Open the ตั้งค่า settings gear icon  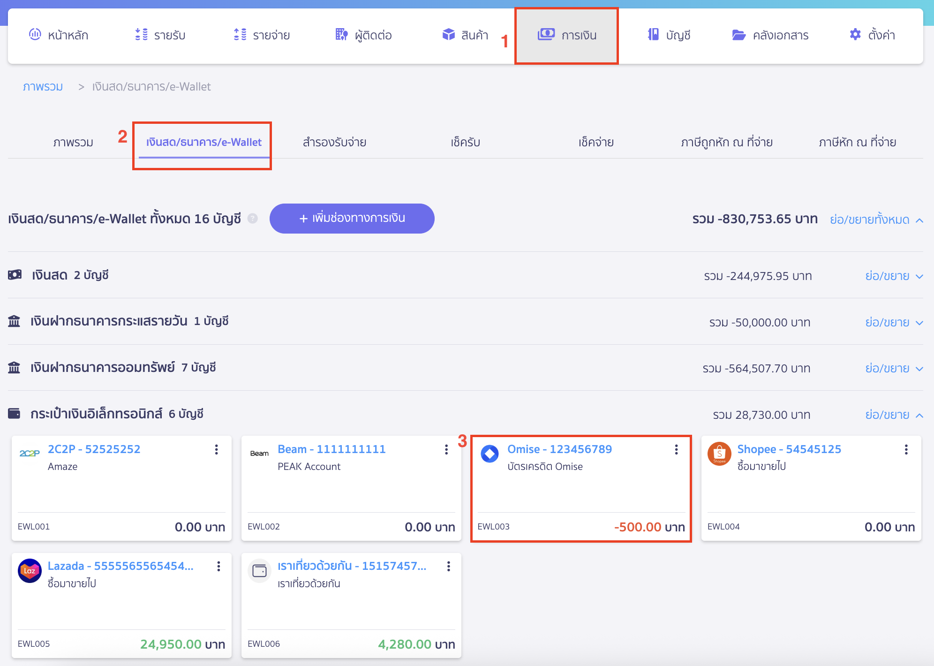pyautogui.click(x=855, y=35)
